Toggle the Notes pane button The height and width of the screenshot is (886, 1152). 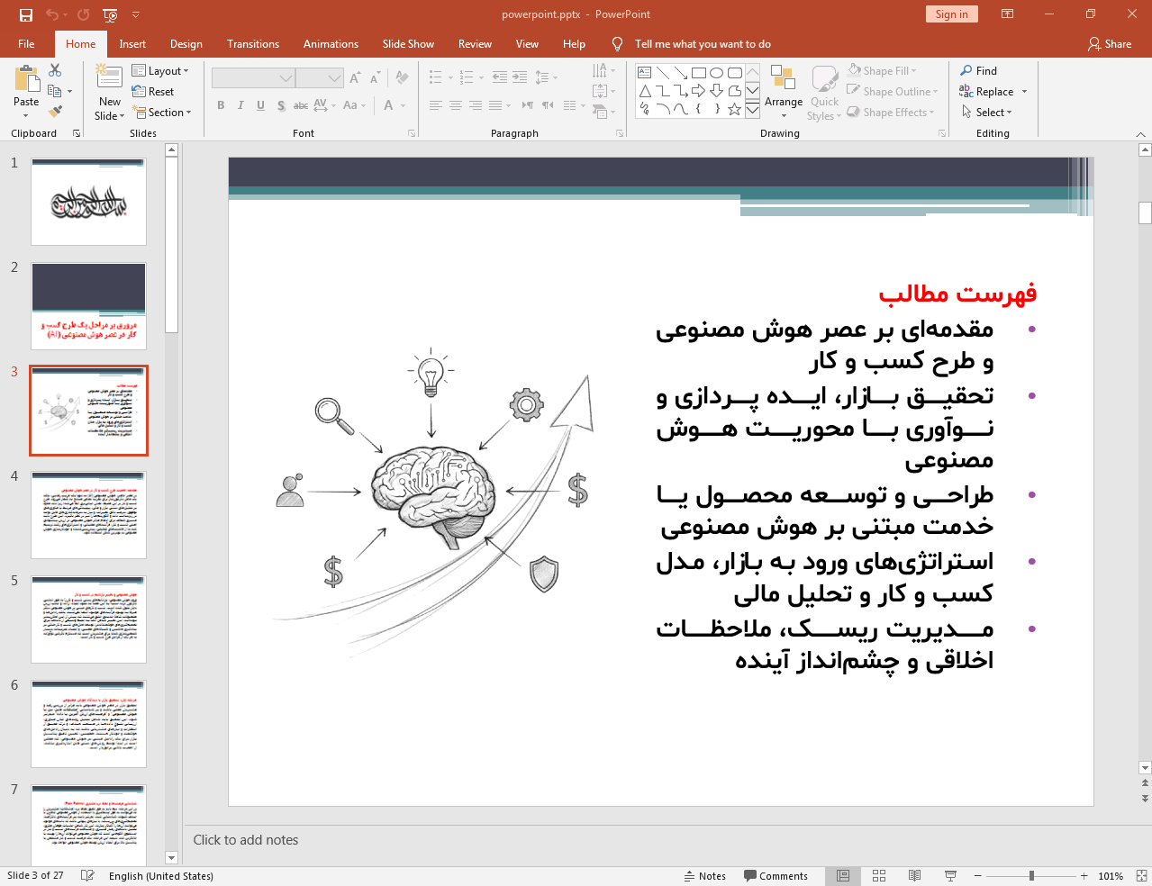(705, 876)
